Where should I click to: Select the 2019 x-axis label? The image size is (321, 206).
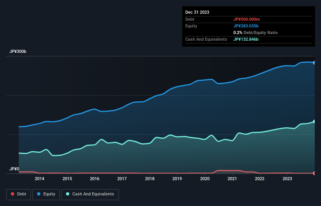[x=177, y=179]
